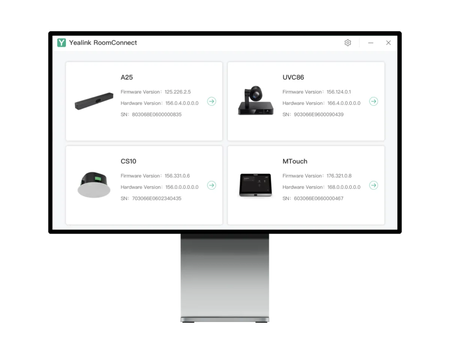This screenshot has width=450, height=342.
Task: Open A25 device details arrow
Action: [x=211, y=101]
